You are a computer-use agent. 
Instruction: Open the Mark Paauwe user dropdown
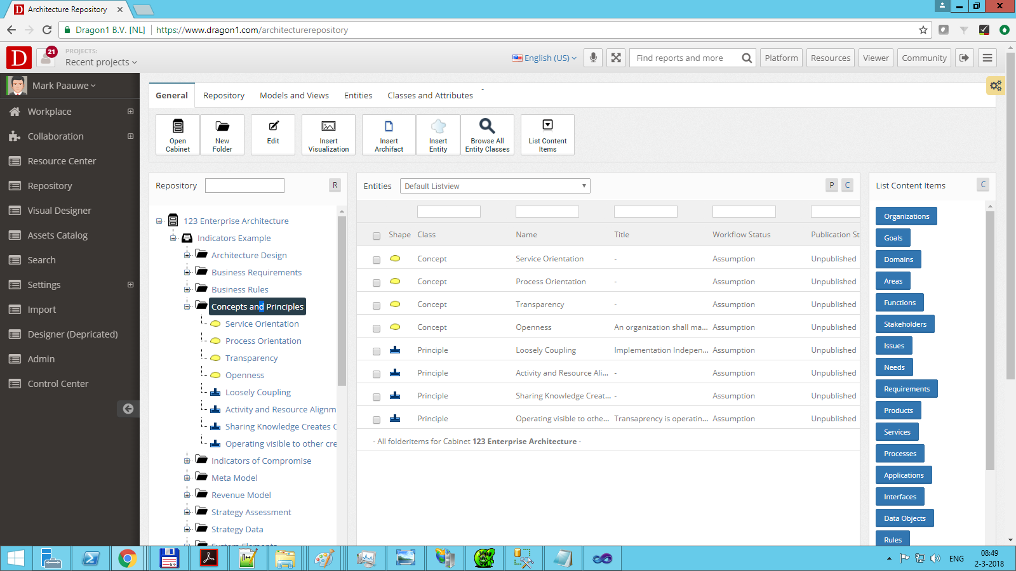pyautogui.click(x=63, y=86)
